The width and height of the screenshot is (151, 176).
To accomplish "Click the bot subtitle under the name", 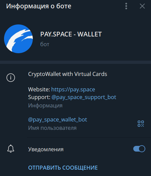I will [x=45, y=44].
